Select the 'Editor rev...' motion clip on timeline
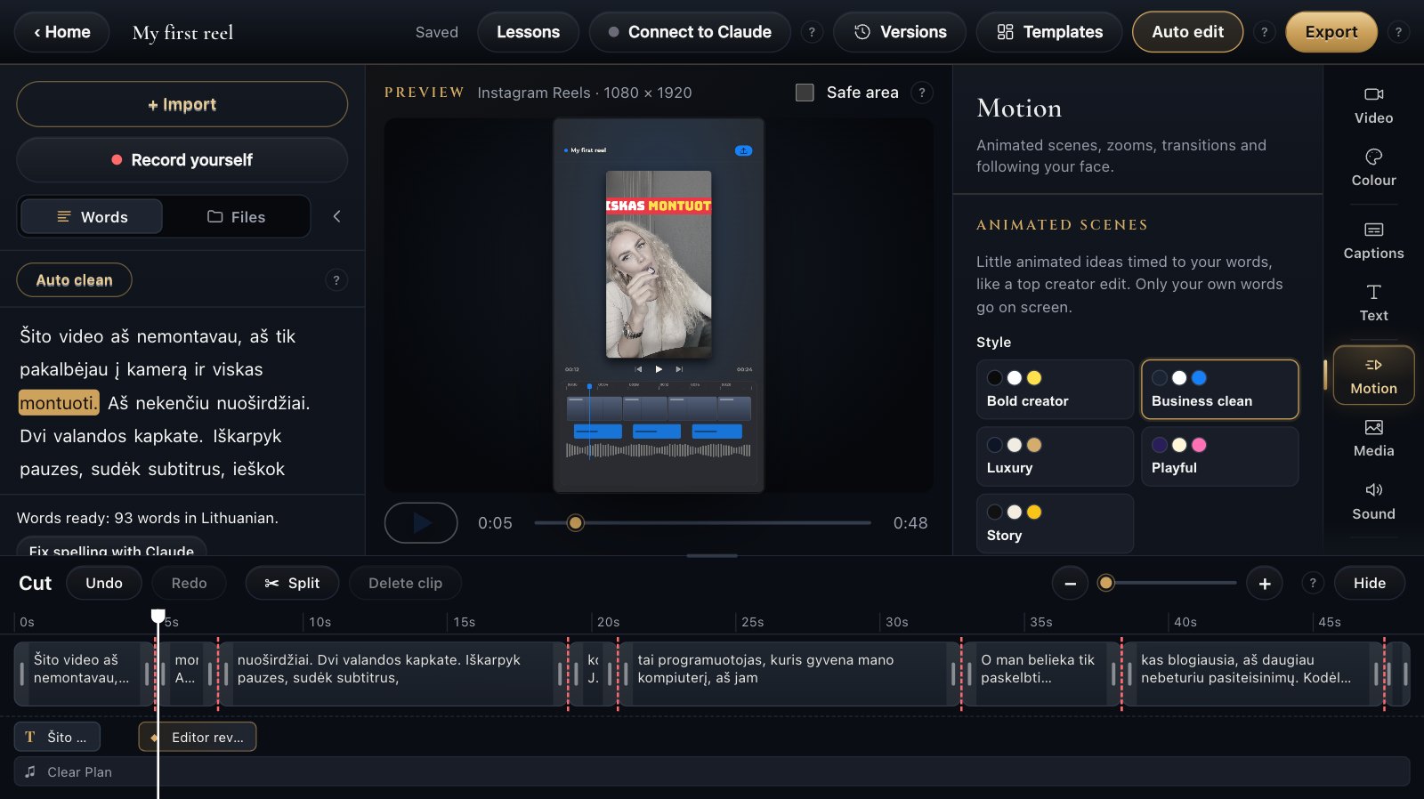The height and width of the screenshot is (799, 1424). [x=198, y=737]
